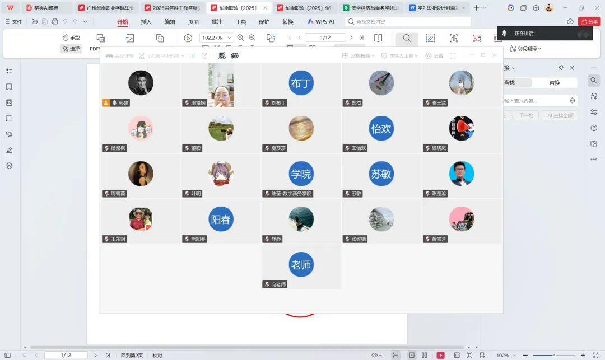The width and height of the screenshot is (605, 360).
Task: Open help icon in right sidebar
Action: click(594, 128)
